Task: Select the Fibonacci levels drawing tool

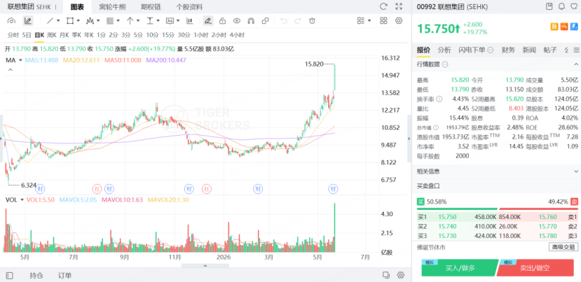Action: click(x=110, y=21)
